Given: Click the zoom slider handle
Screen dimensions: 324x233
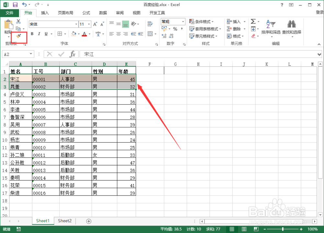Looking at the screenshot, I should click(283, 229).
